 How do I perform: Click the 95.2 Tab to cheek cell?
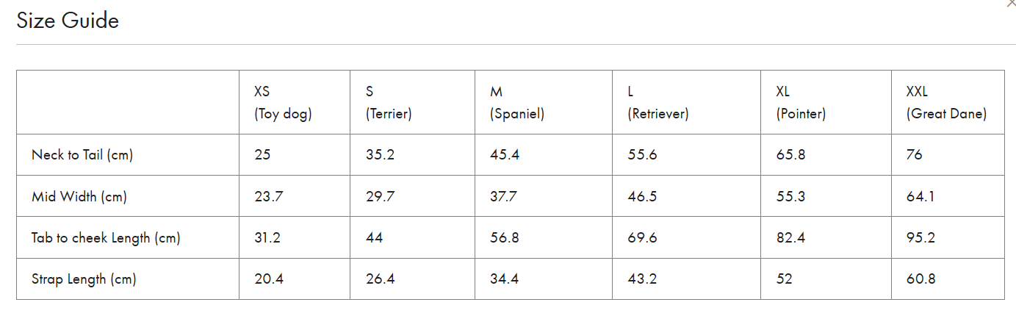click(x=948, y=237)
